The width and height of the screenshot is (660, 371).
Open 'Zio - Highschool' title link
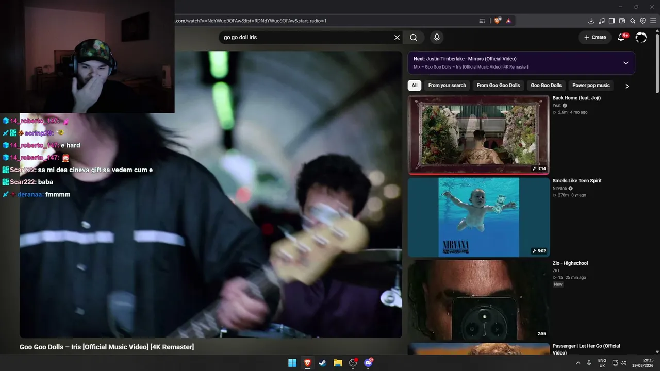coord(570,263)
